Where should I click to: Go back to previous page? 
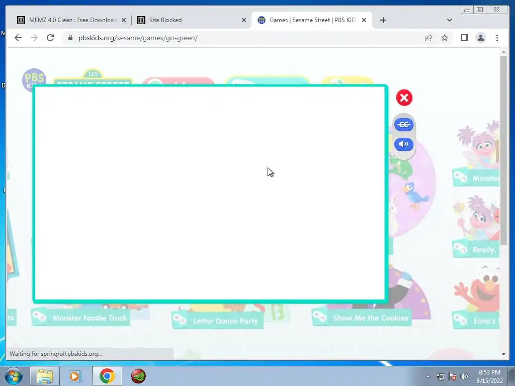point(18,38)
